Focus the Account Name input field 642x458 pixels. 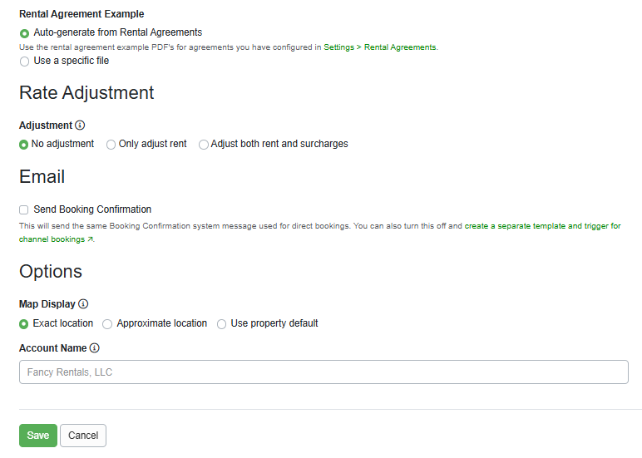coord(323,372)
